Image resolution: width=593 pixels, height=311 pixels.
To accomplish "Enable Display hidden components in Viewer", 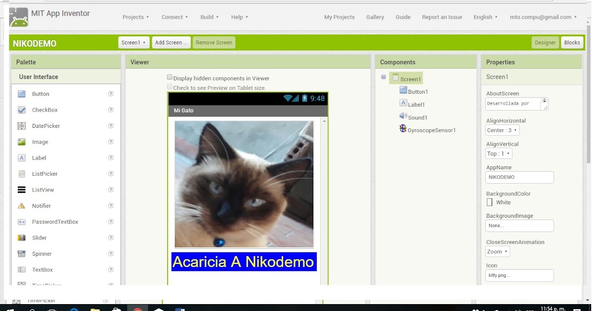I will [x=169, y=77].
